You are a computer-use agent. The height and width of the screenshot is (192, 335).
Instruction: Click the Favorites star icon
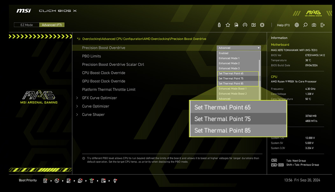pyautogui.click(x=228, y=25)
